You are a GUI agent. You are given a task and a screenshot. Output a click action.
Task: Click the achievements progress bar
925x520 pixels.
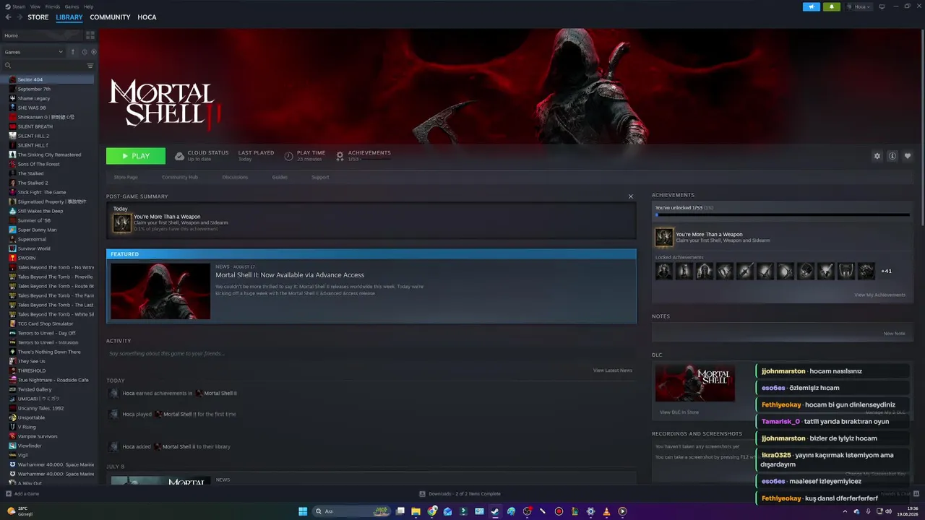coord(782,214)
